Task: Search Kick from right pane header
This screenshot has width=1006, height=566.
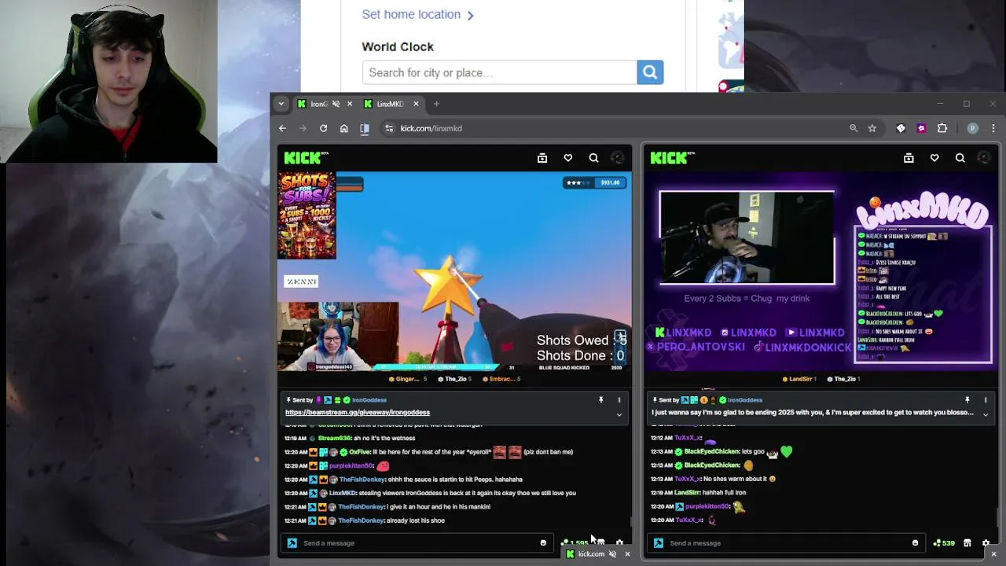Action: pos(960,158)
